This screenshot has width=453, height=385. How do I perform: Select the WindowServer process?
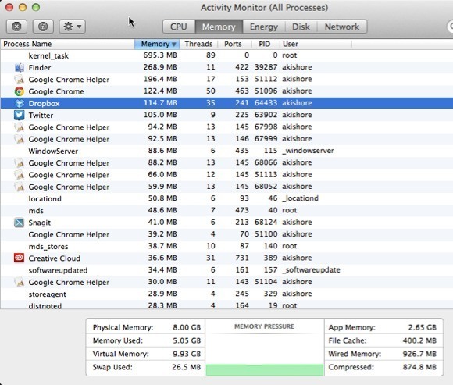(226, 151)
